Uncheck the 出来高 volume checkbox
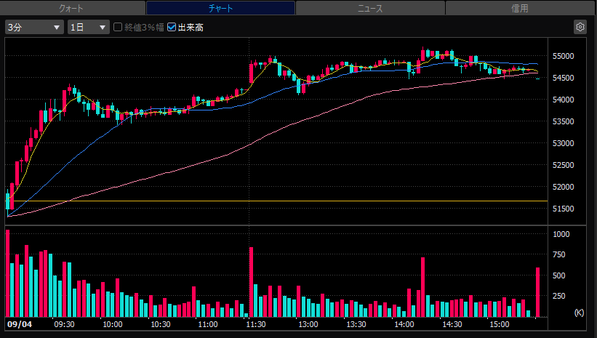This screenshot has width=597, height=338. coord(172,27)
